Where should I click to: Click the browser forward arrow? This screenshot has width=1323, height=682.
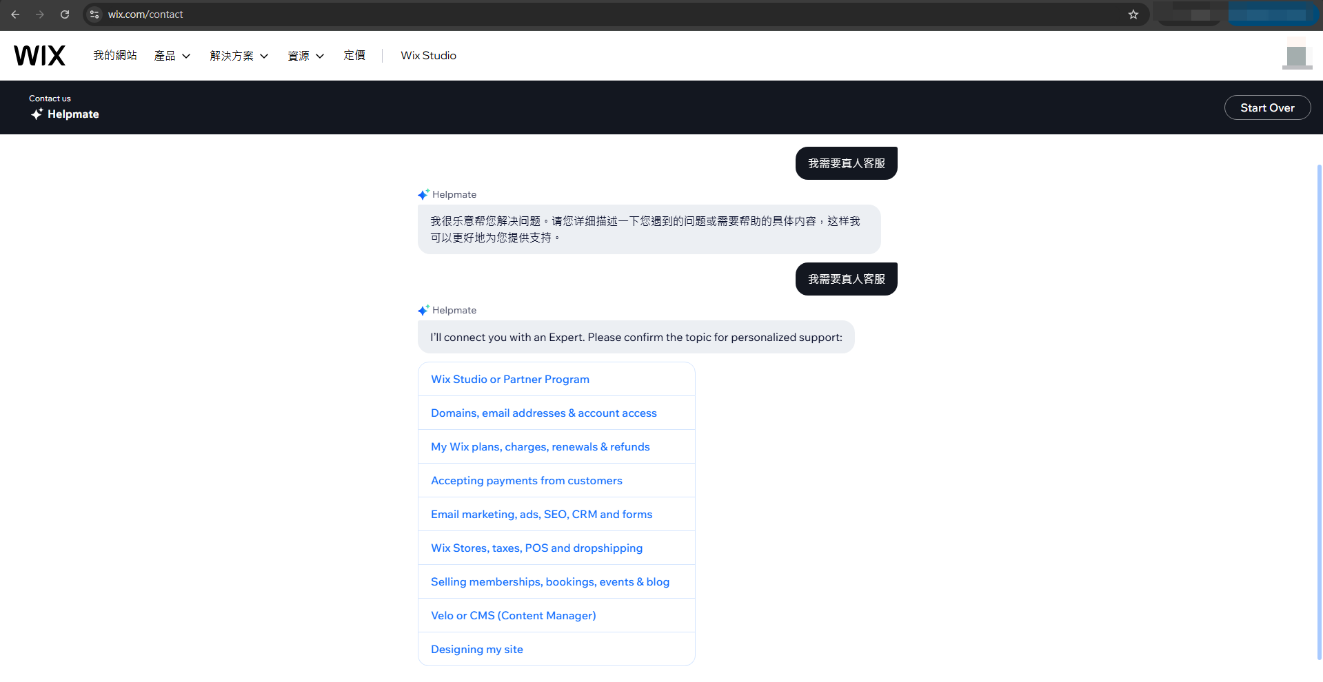40,14
